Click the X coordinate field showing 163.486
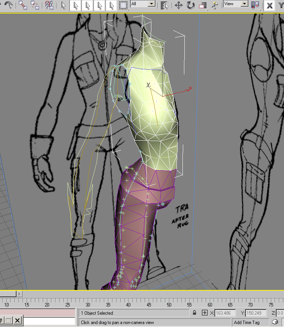The height and width of the screenshot is (327, 284). (x=225, y=313)
